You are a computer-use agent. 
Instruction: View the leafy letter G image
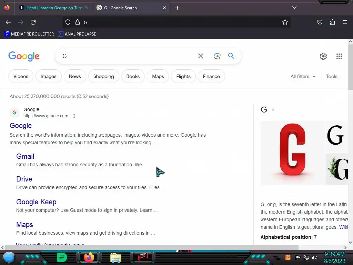336,169
